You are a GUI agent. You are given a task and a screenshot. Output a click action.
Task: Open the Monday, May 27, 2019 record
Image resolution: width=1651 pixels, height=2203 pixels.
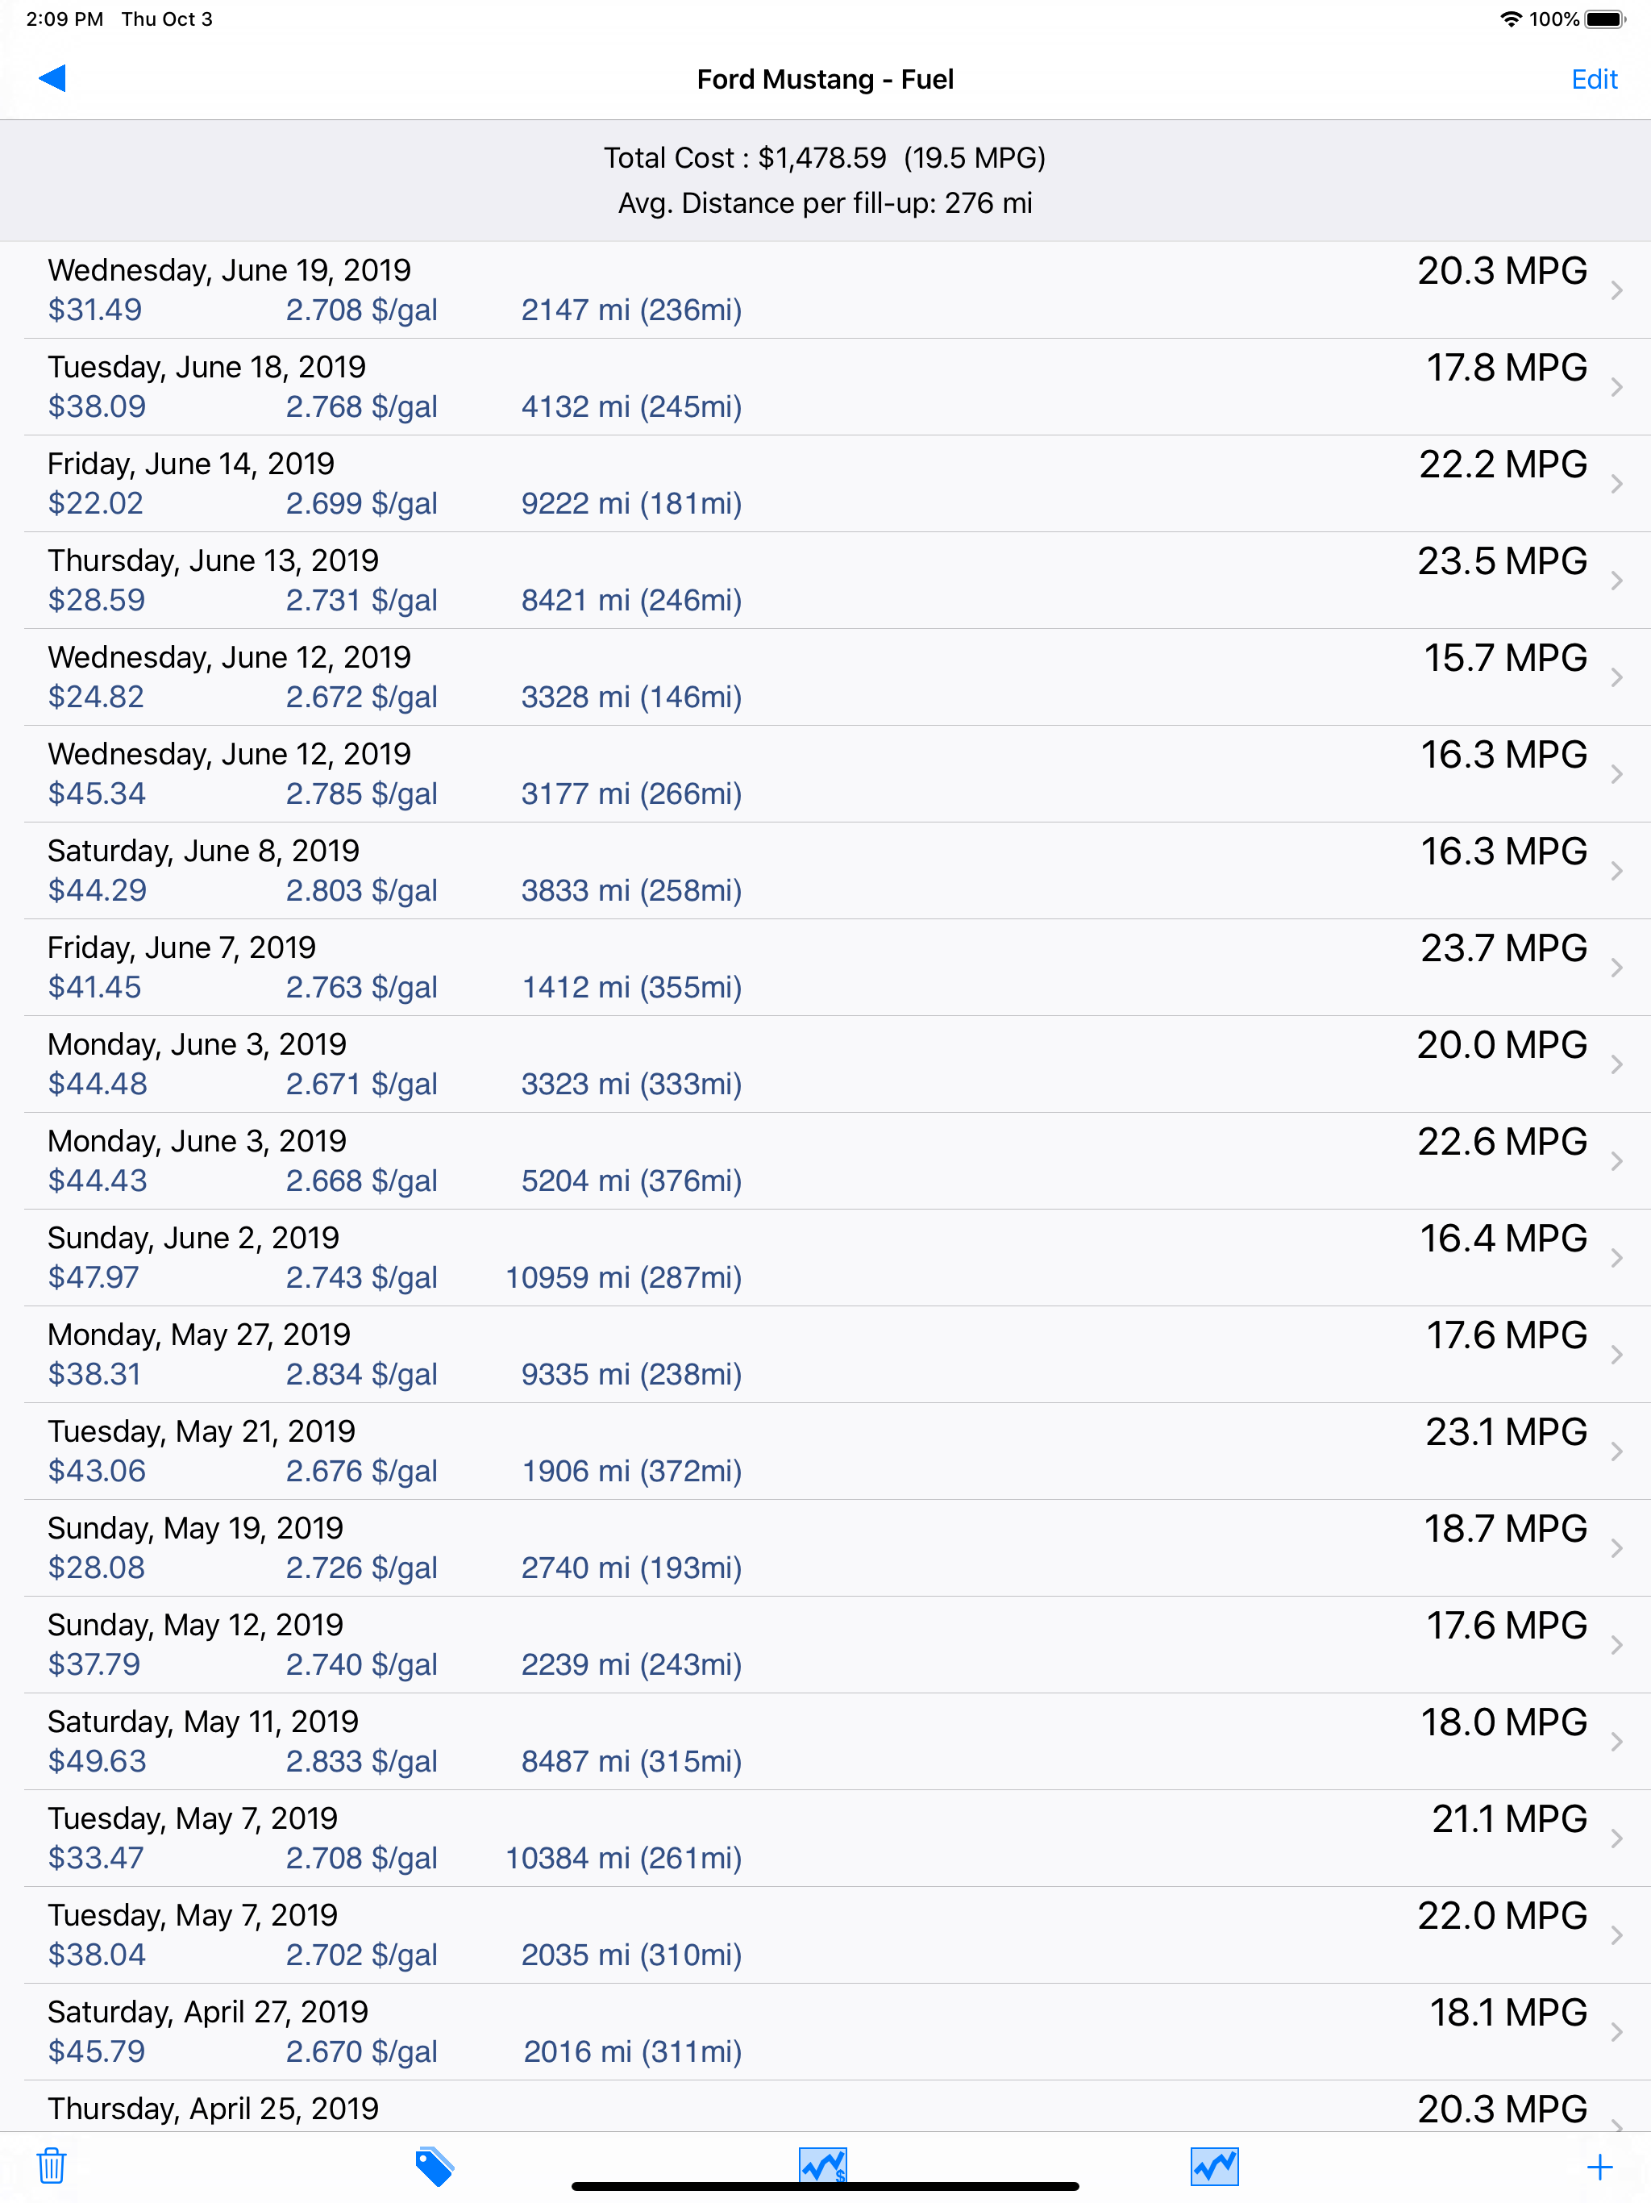(825, 1355)
